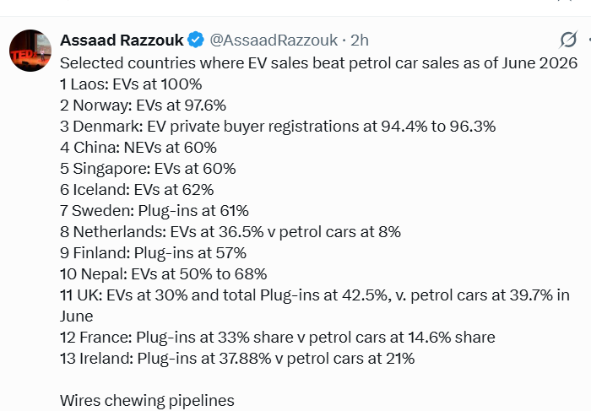Image resolution: width=591 pixels, height=411 pixels.
Task: Click the Norway EVs at 97.6% line
Action: [143, 105]
